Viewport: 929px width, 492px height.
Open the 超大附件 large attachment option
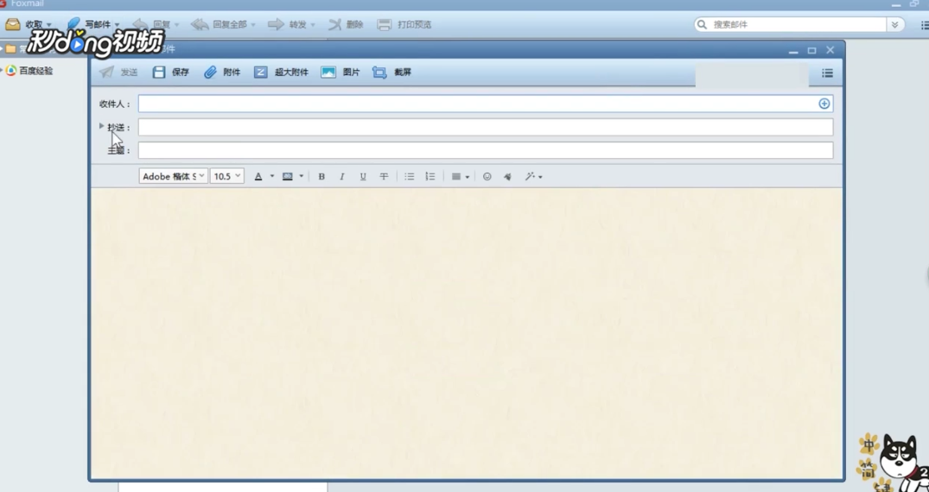(261, 73)
